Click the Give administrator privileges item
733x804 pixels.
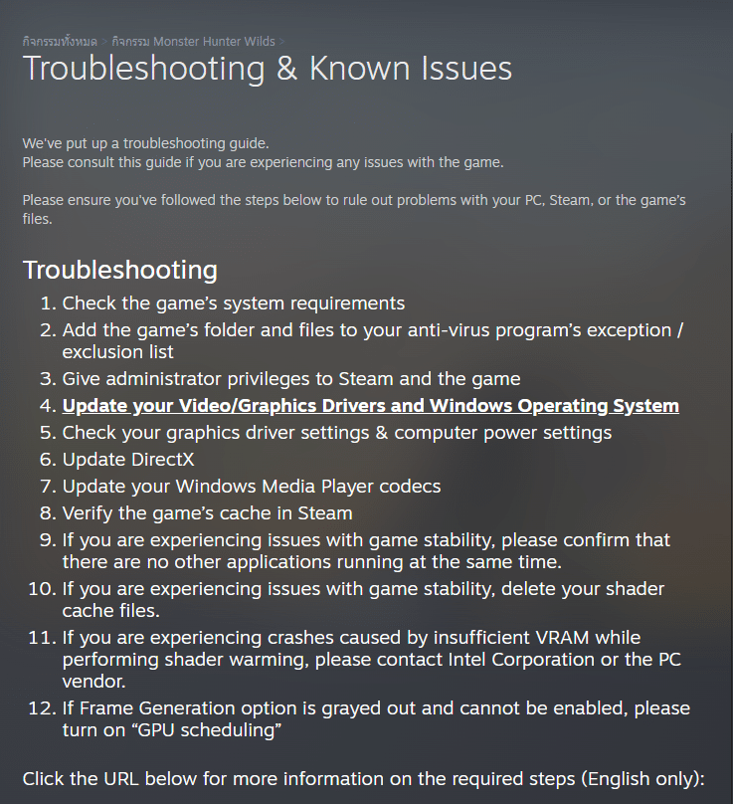pyautogui.click(x=291, y=379)
